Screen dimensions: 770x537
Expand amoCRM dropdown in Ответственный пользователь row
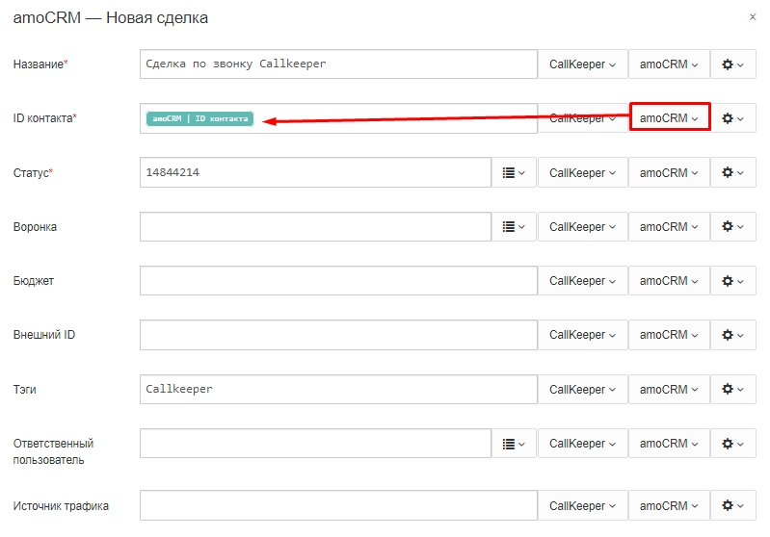tap(669, 444)
